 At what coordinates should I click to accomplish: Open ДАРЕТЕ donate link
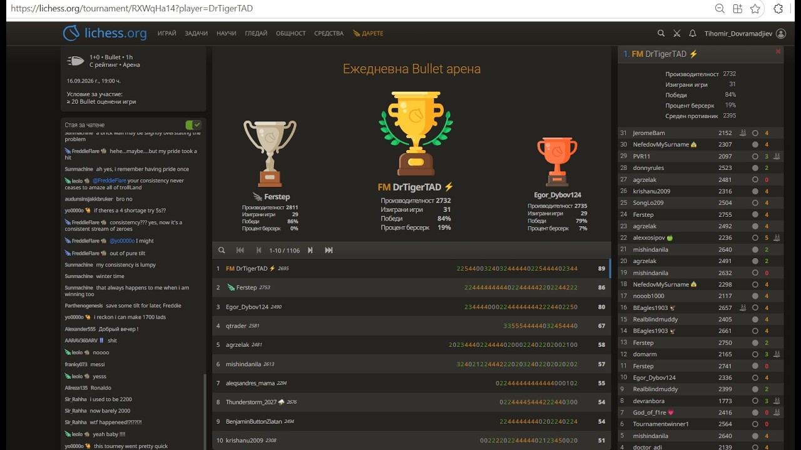tap(368, 33)
